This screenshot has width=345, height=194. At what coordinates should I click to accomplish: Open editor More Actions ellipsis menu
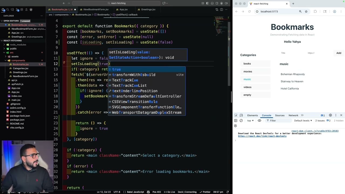pyautogui.click(x=226, y=9)
